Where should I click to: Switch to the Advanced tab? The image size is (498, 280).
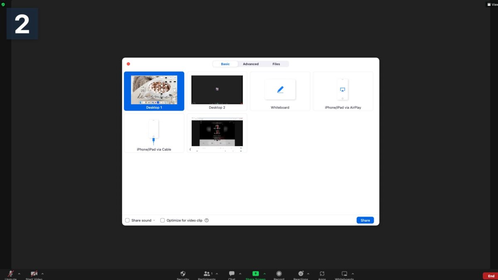[x=251, y=64]
